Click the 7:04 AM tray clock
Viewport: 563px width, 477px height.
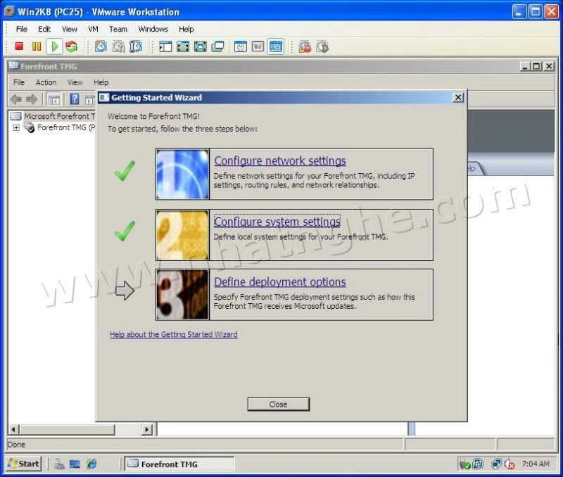(x=536, y=464)
